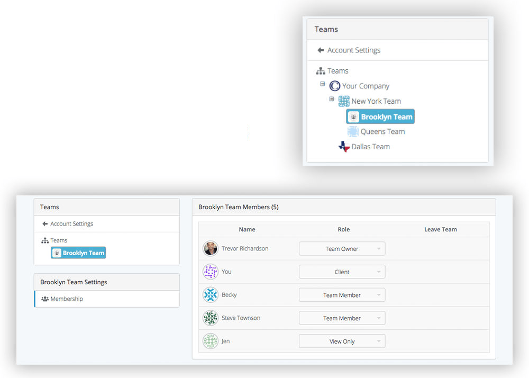The height and width of the screenshot is (378, 529).
Task: Click Trevor Richardson's profile thumbnail
Action: coord(211,248)
